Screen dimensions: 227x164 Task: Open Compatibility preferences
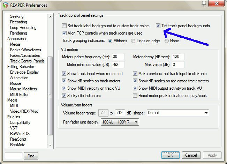coord(20,122)
